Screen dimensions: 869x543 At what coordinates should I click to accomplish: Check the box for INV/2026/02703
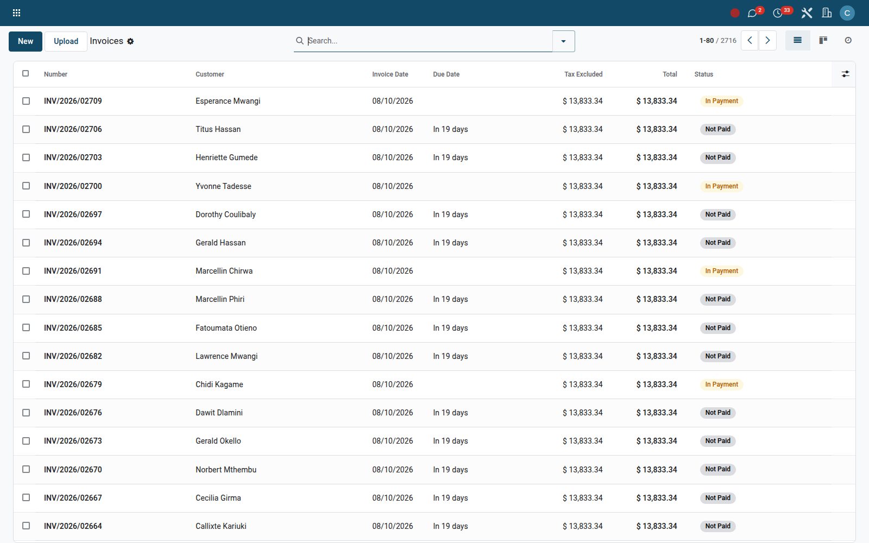tap(26, 157)
